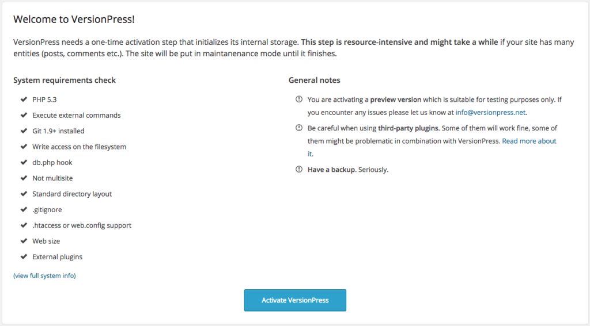The height and width of the screenshot is (326, 590).
Task: Click the checkmark beside .gitignore
Action: coord(24,210)
